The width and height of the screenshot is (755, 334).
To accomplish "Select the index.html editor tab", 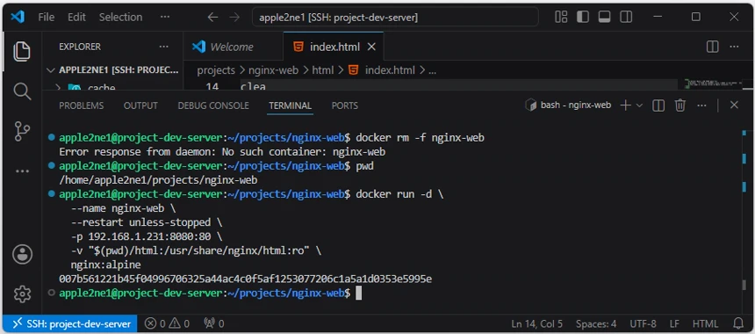I will tap(334, 47).
